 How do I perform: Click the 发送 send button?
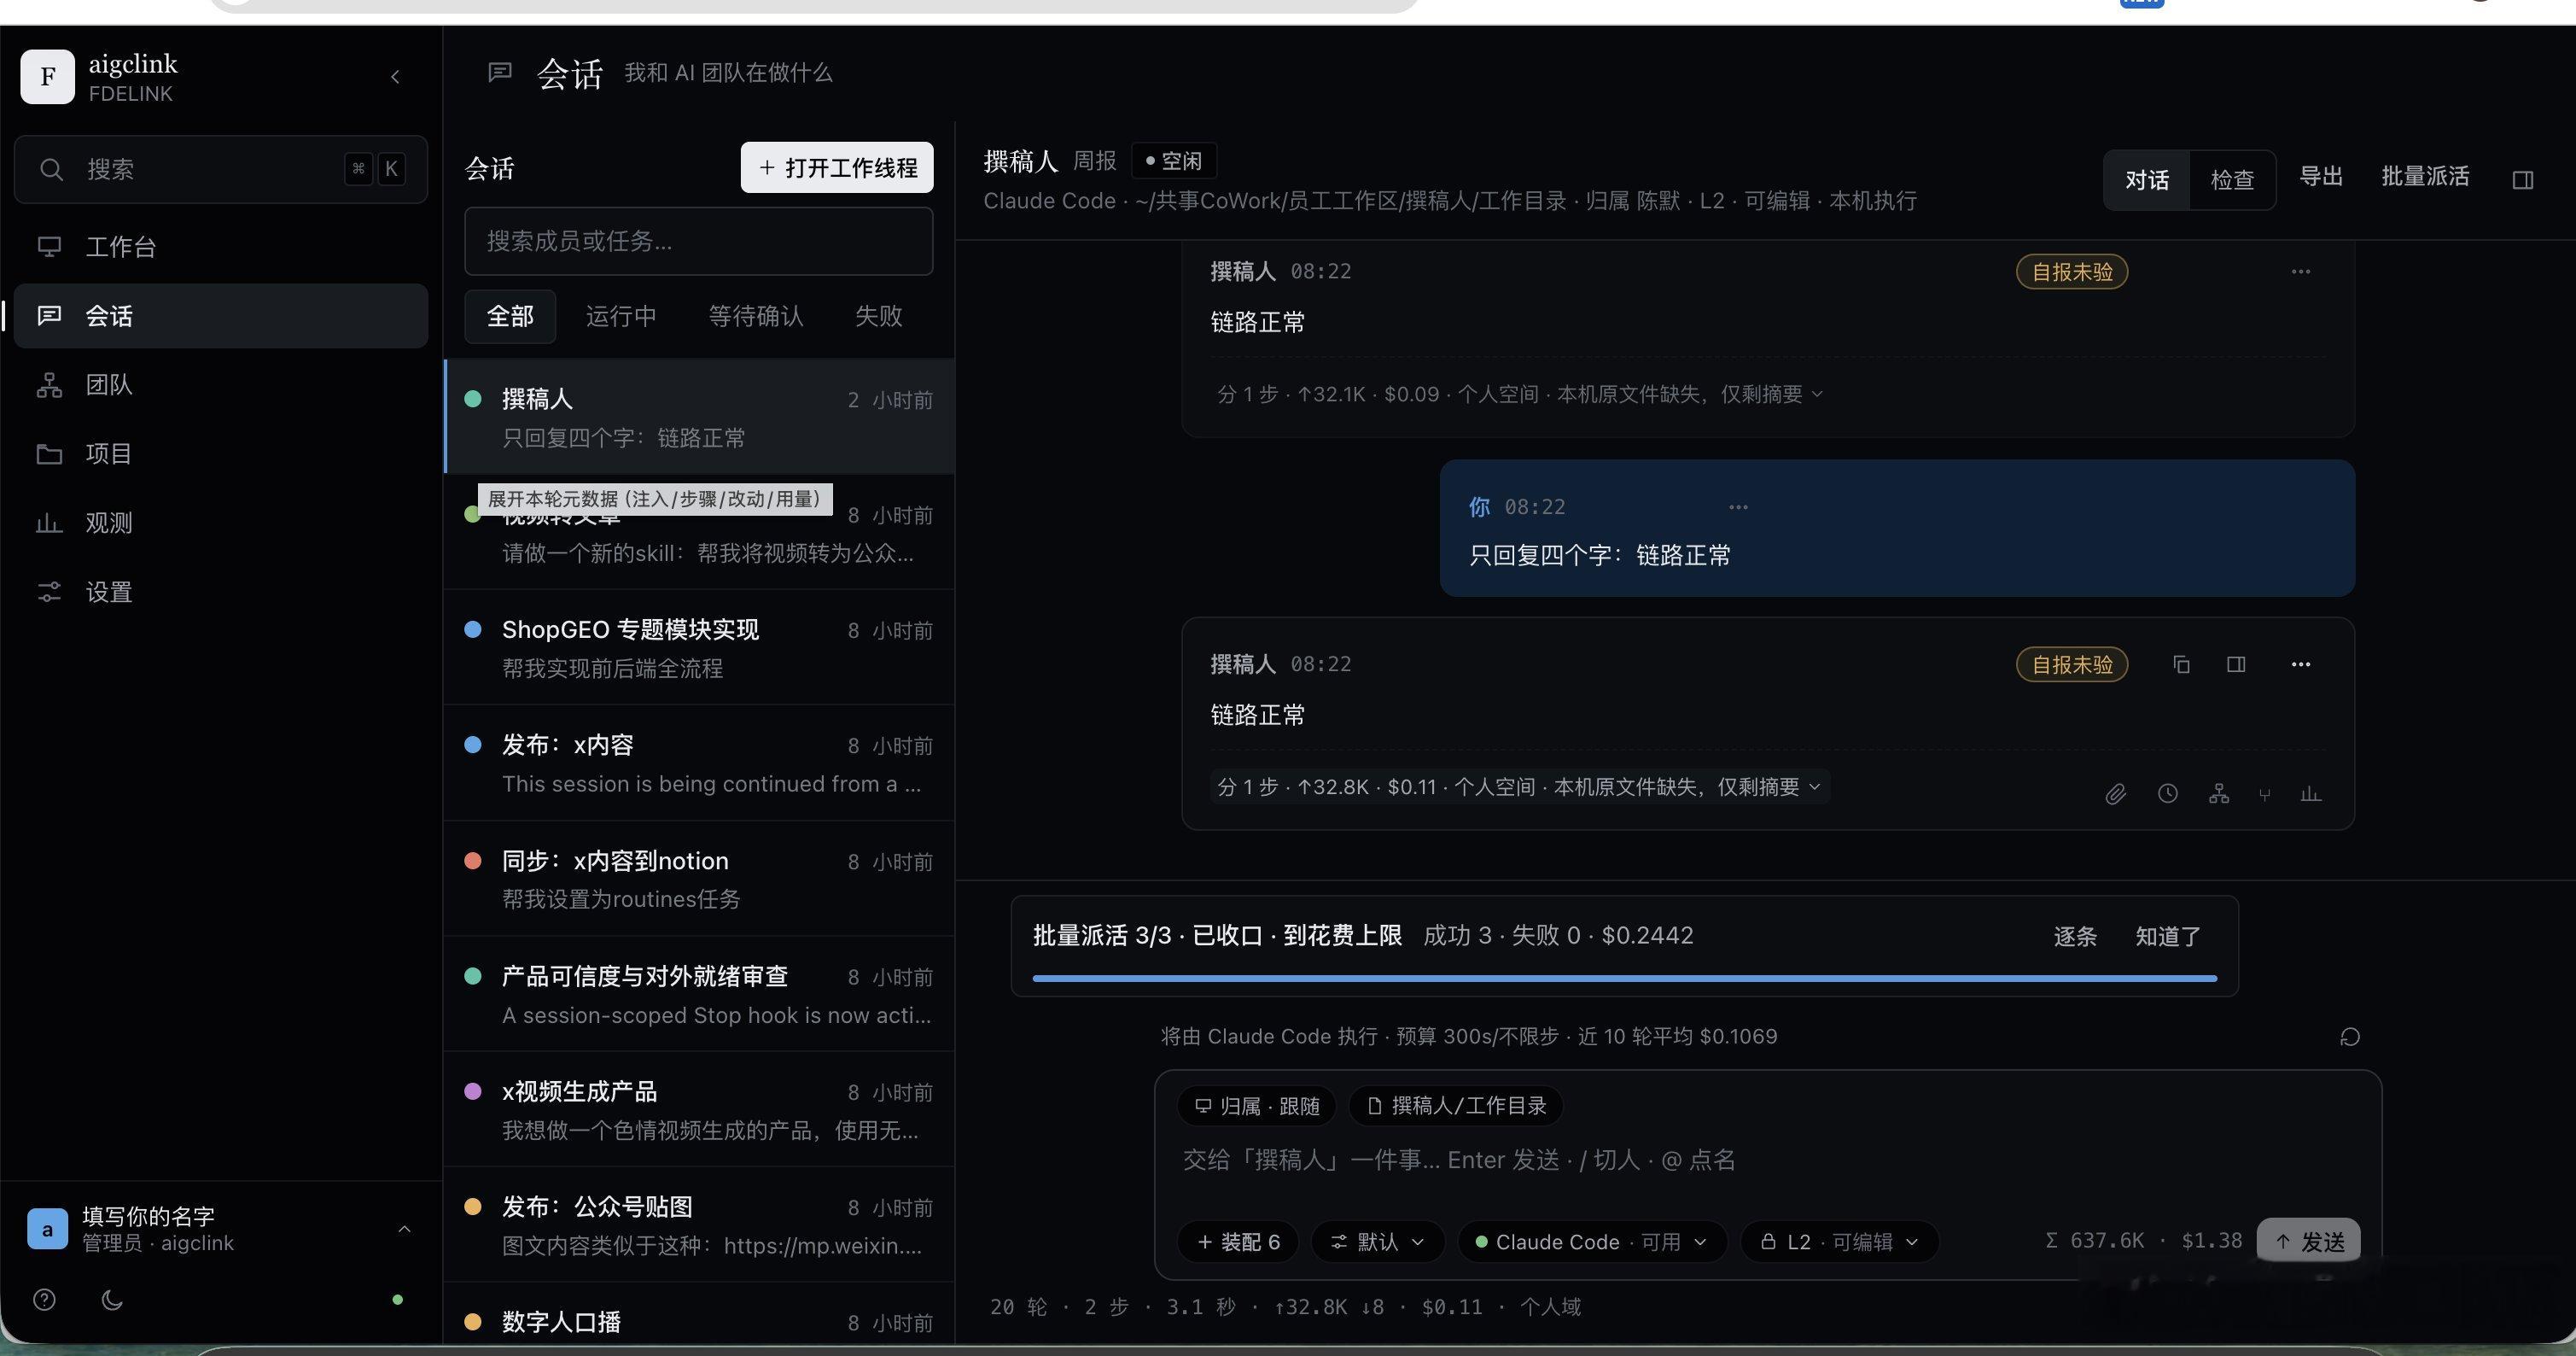2309,1242
